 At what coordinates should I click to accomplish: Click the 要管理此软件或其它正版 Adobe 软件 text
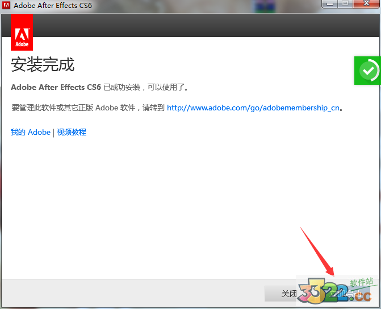point(73,108)
